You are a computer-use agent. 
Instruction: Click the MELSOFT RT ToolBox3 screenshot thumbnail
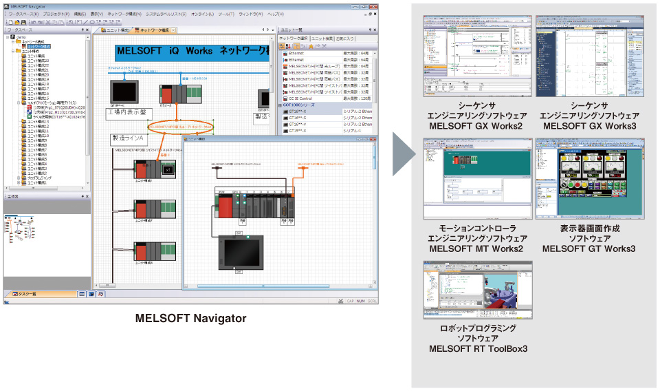click(x=477, y=290)
